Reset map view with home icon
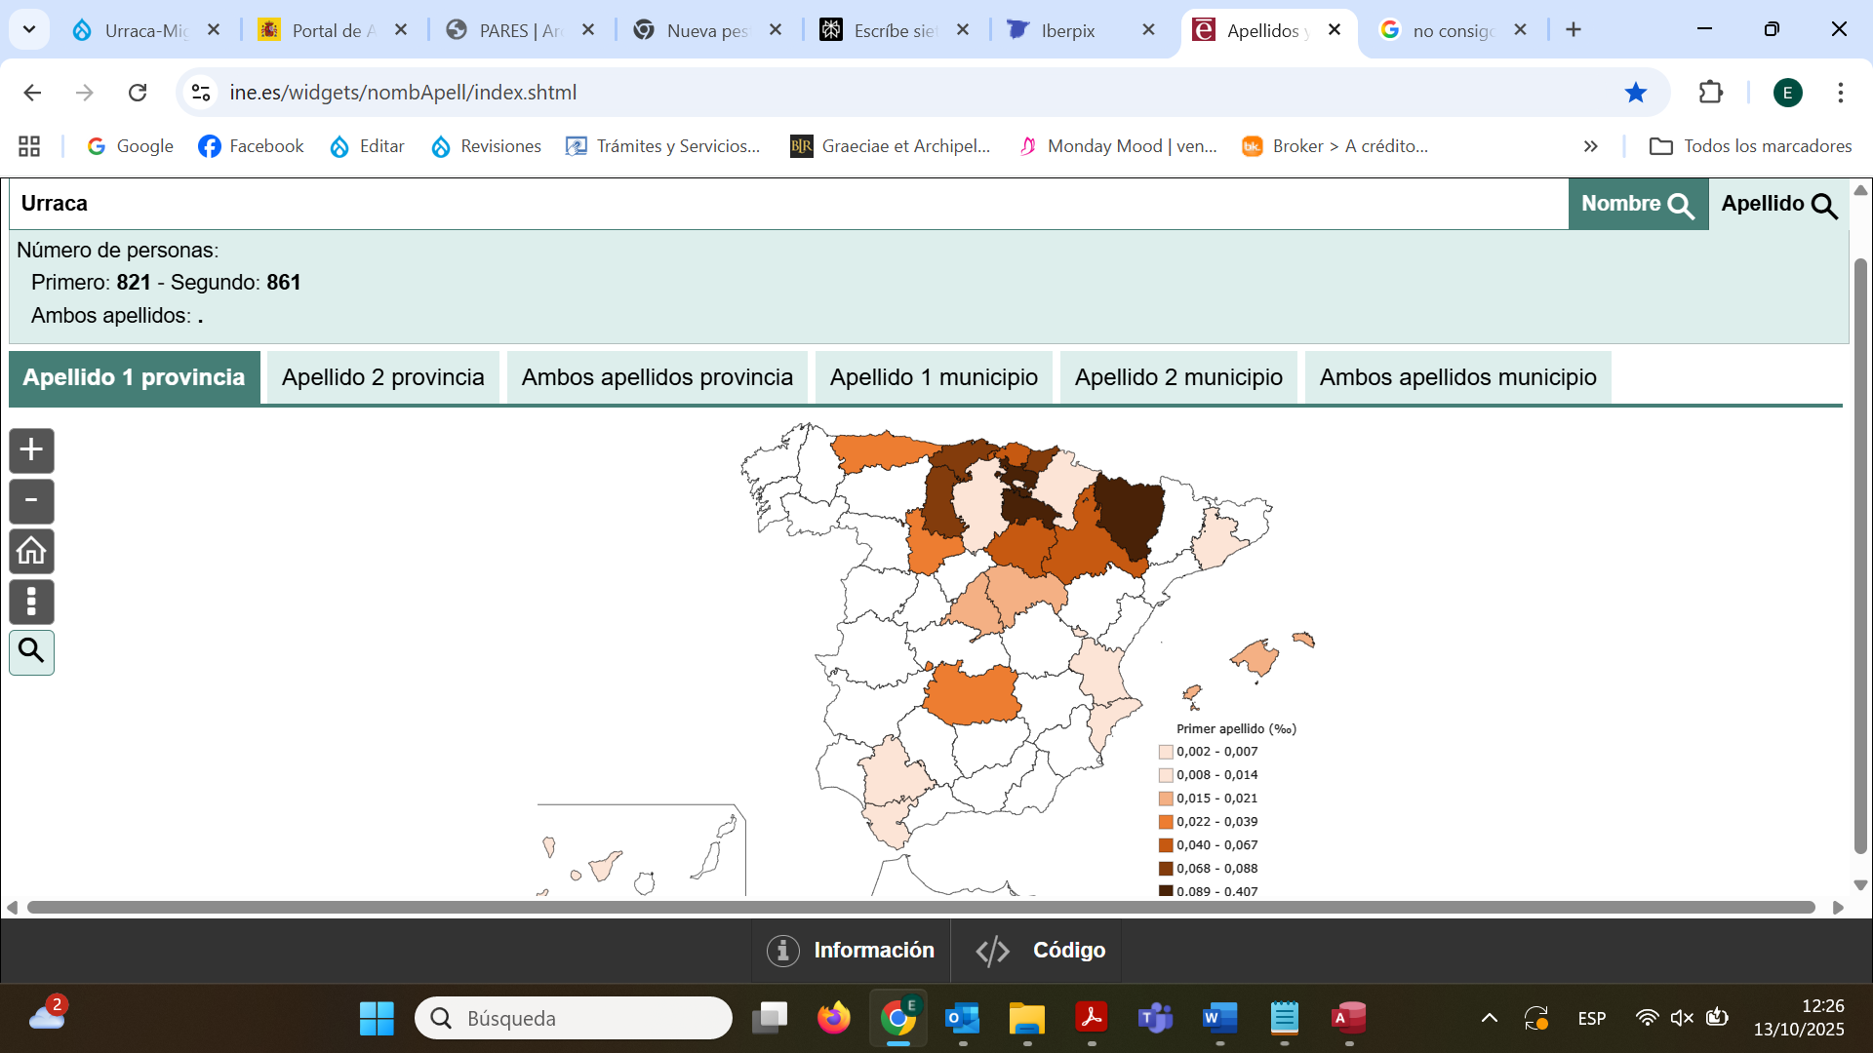 (31, 552)
